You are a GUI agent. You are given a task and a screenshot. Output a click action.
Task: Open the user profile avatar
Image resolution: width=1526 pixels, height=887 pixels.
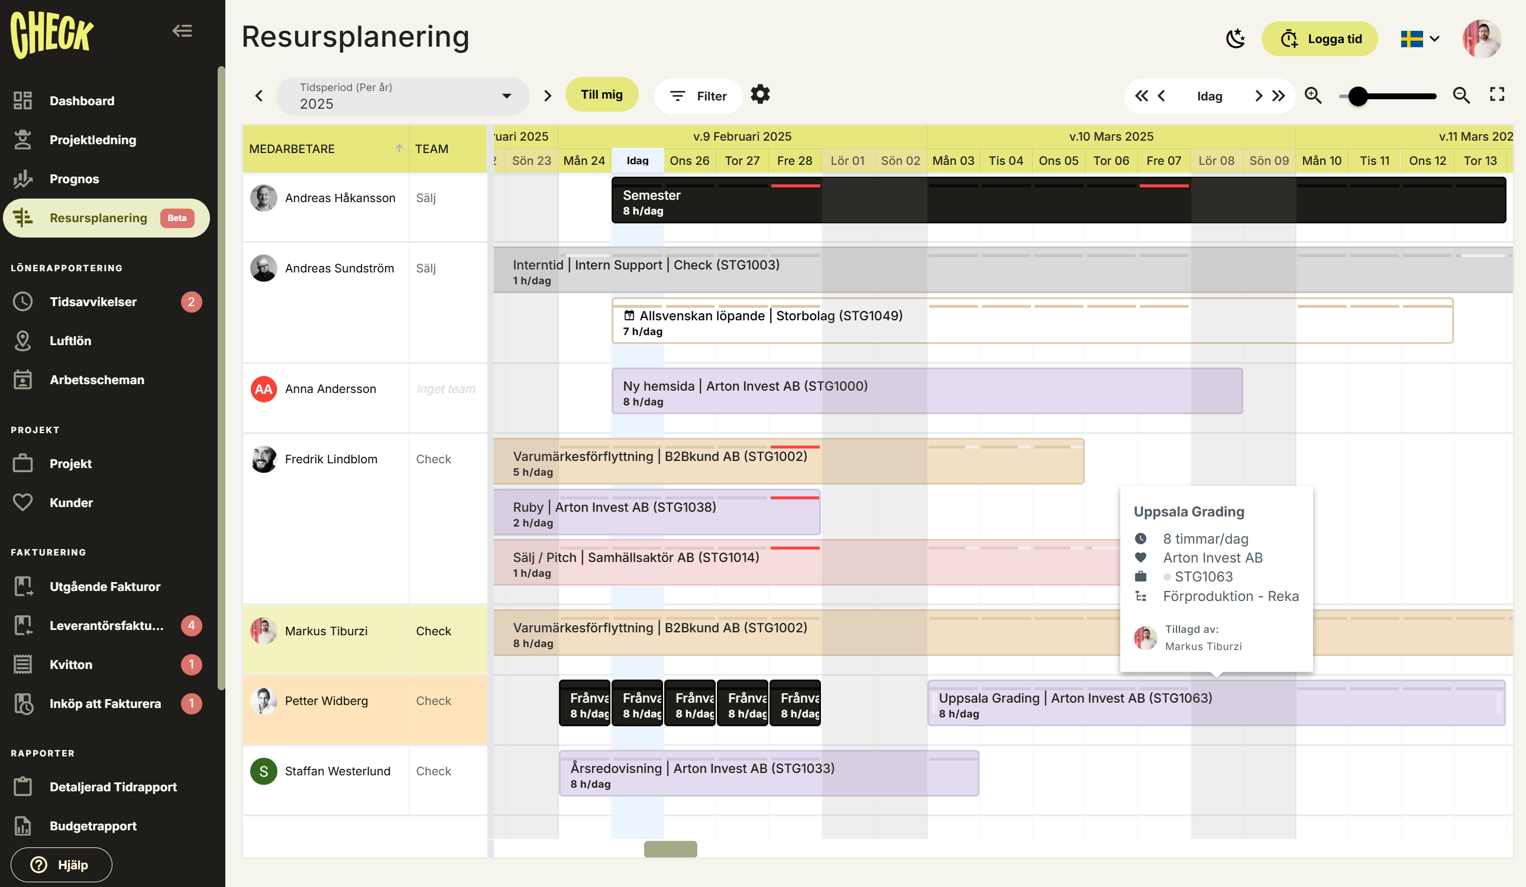[x=1481, y=39]
